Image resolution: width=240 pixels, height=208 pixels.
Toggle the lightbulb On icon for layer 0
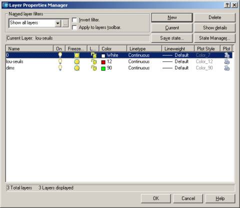(60, 55)
